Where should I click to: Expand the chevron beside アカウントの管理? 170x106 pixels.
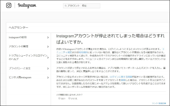pos(48,47)
